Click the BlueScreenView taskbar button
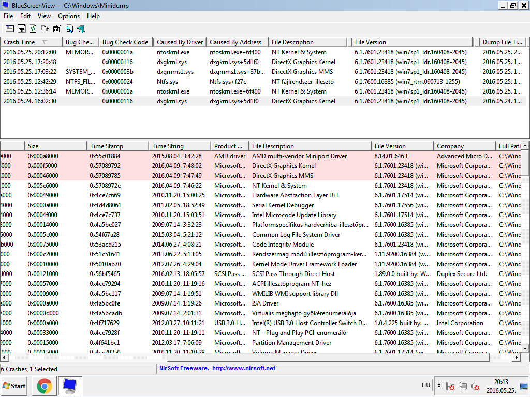The width and height of the screenshot is (530, 397). (70, 386)
